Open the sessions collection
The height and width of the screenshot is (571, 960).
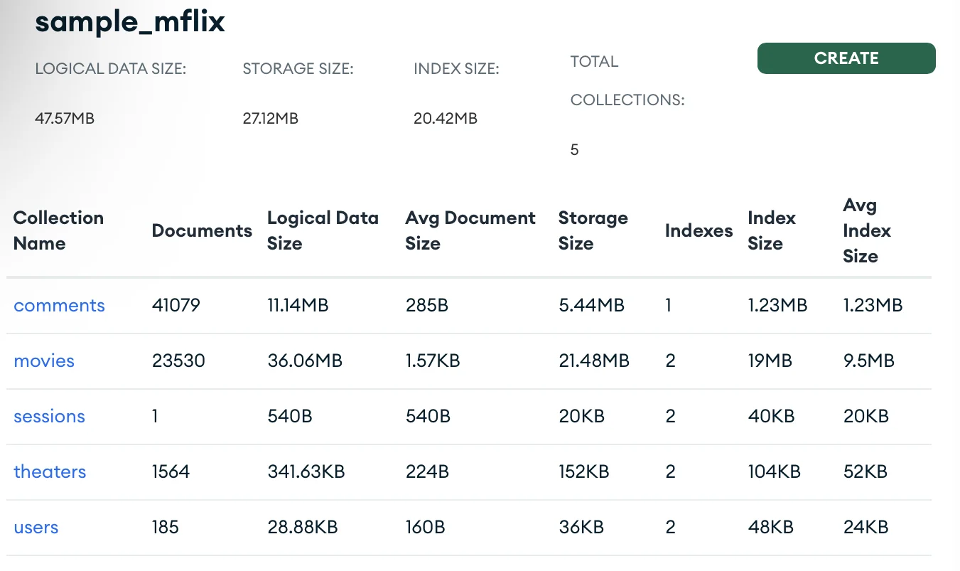(49, 416)
